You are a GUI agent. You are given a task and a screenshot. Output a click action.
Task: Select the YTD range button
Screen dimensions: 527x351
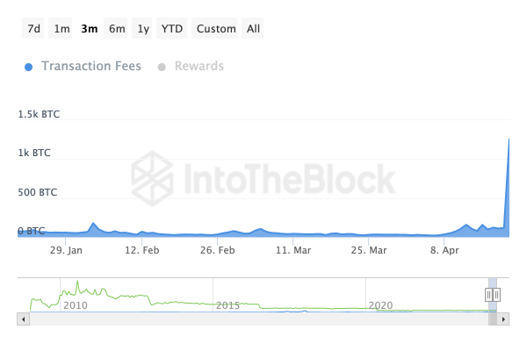coord(172,28)
